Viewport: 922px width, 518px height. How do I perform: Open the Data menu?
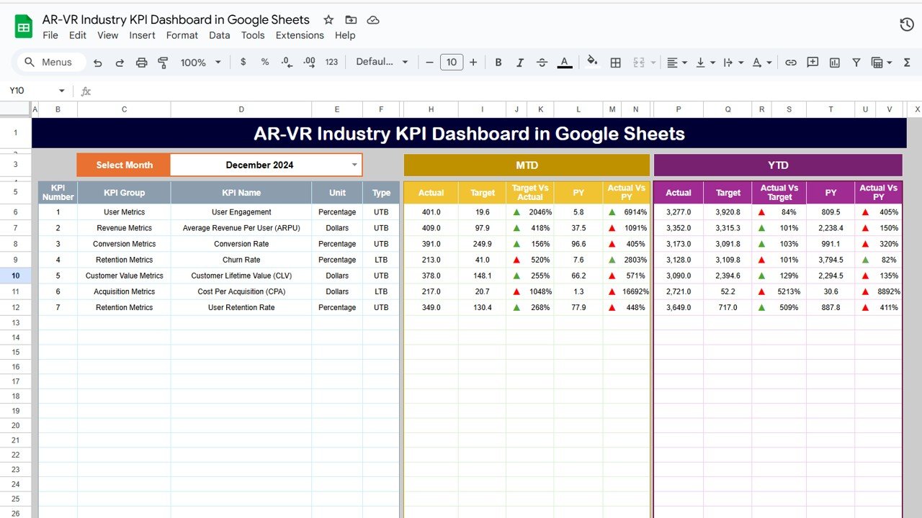click(x=220, y=35)
